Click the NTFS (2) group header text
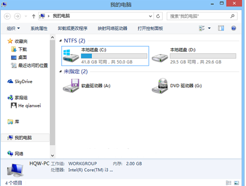 [x=75, y=41]
